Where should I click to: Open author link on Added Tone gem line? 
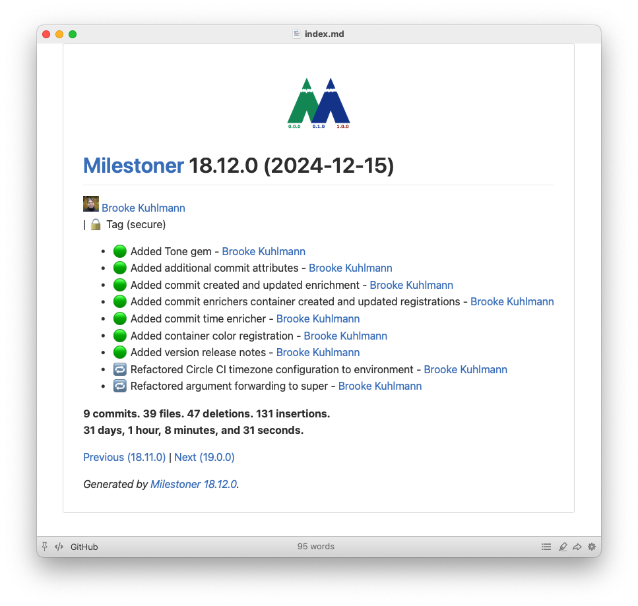click(264, 251)
